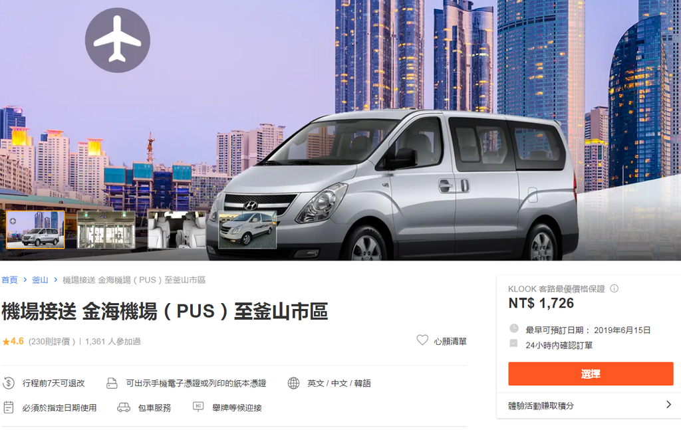Expand 體驗活動賺取積分 with the chevron arrow

[x=669, y=404]
